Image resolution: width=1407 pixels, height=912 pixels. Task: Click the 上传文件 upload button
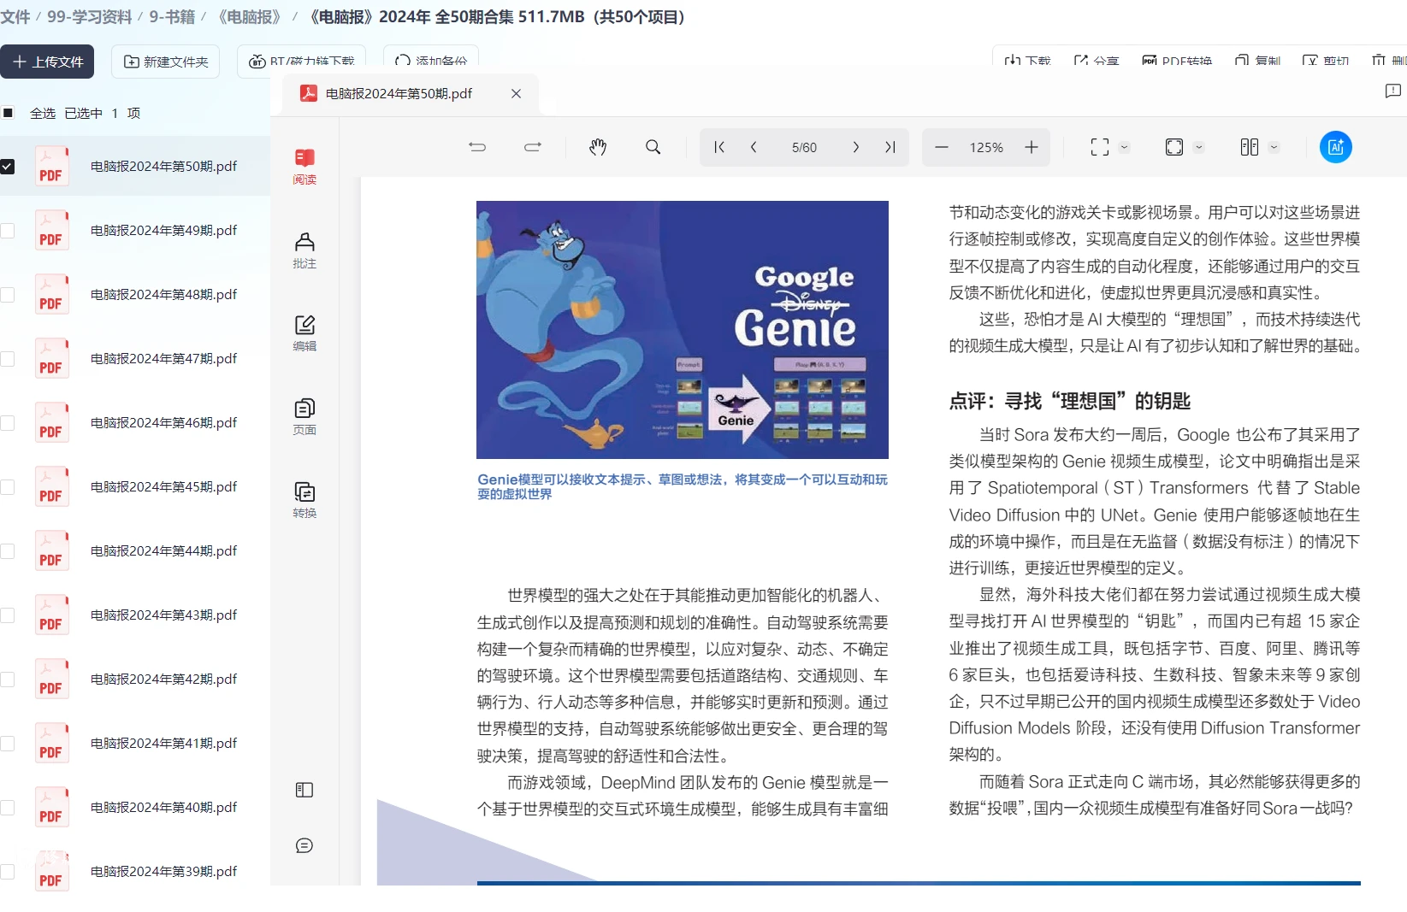(x=47, y=62)
